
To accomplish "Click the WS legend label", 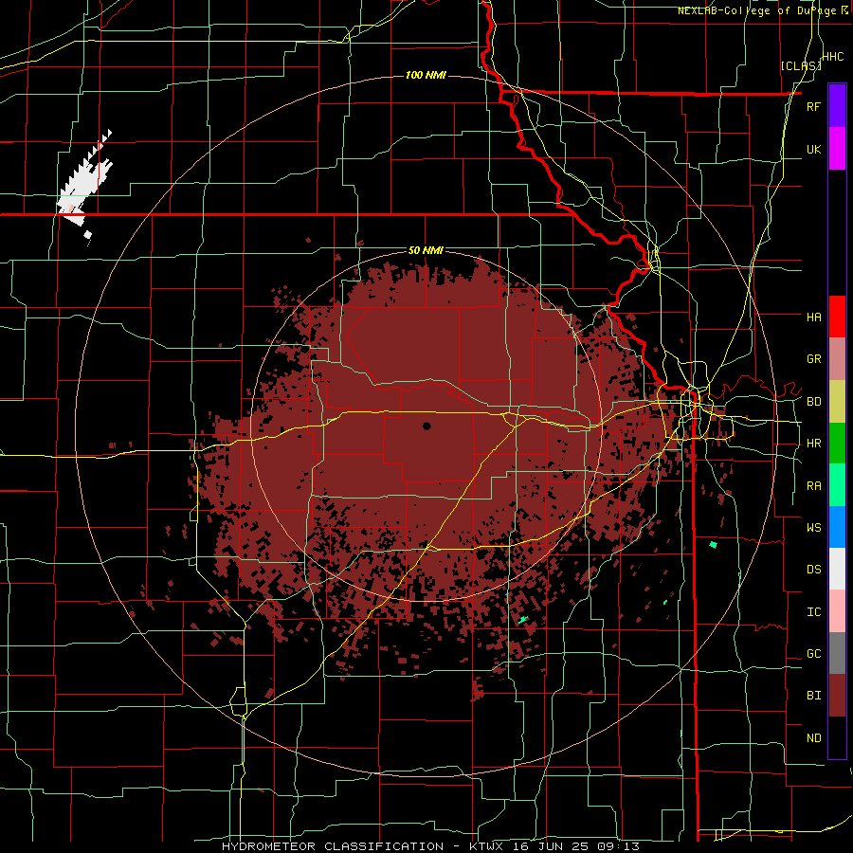I will [813, 528].
